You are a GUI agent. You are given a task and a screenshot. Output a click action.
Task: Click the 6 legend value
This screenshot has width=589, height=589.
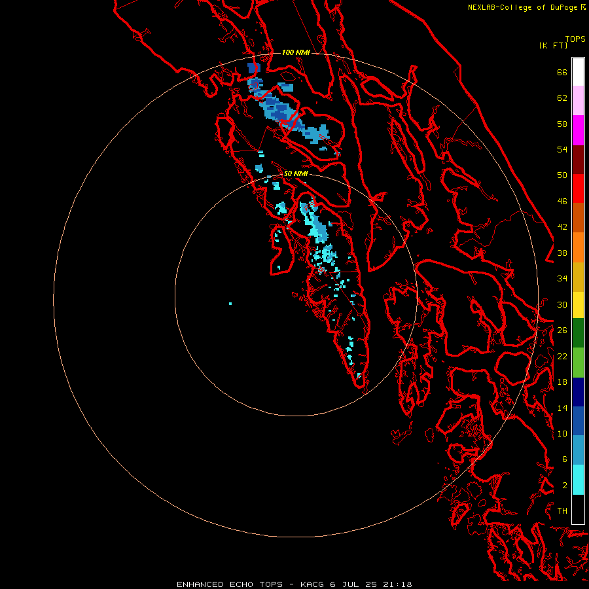[565, 459]
